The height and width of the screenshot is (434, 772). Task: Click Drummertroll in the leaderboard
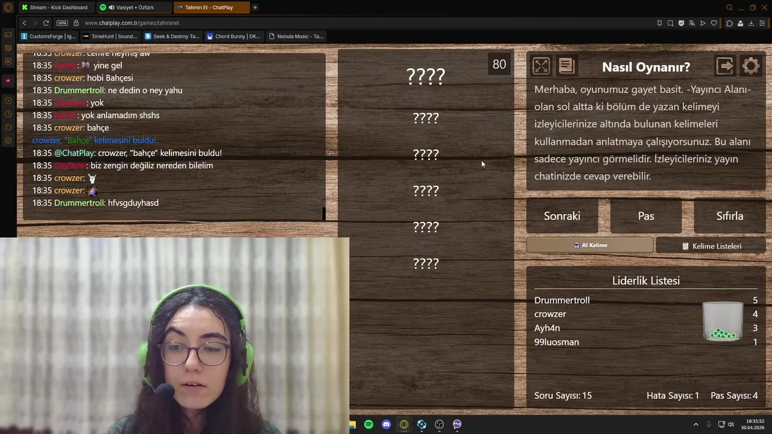coord(562,300)
